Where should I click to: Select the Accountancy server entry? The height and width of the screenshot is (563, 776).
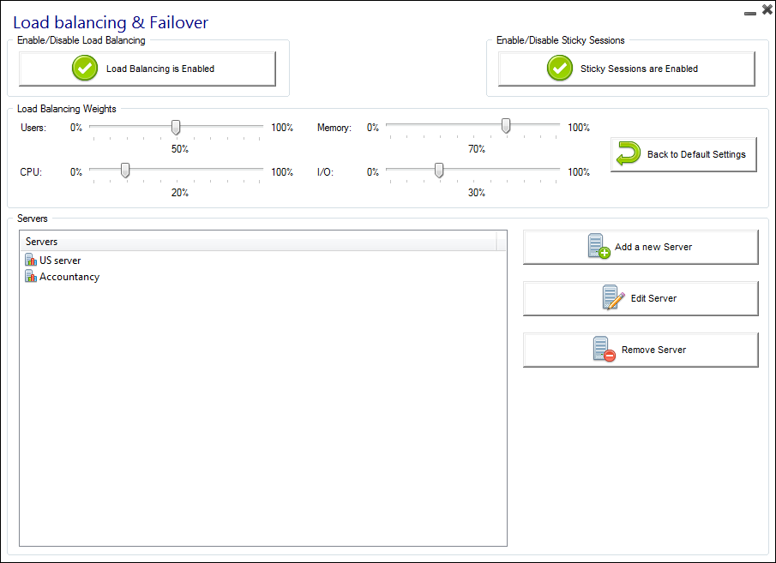pyautogui.click(x=69, y=277)
